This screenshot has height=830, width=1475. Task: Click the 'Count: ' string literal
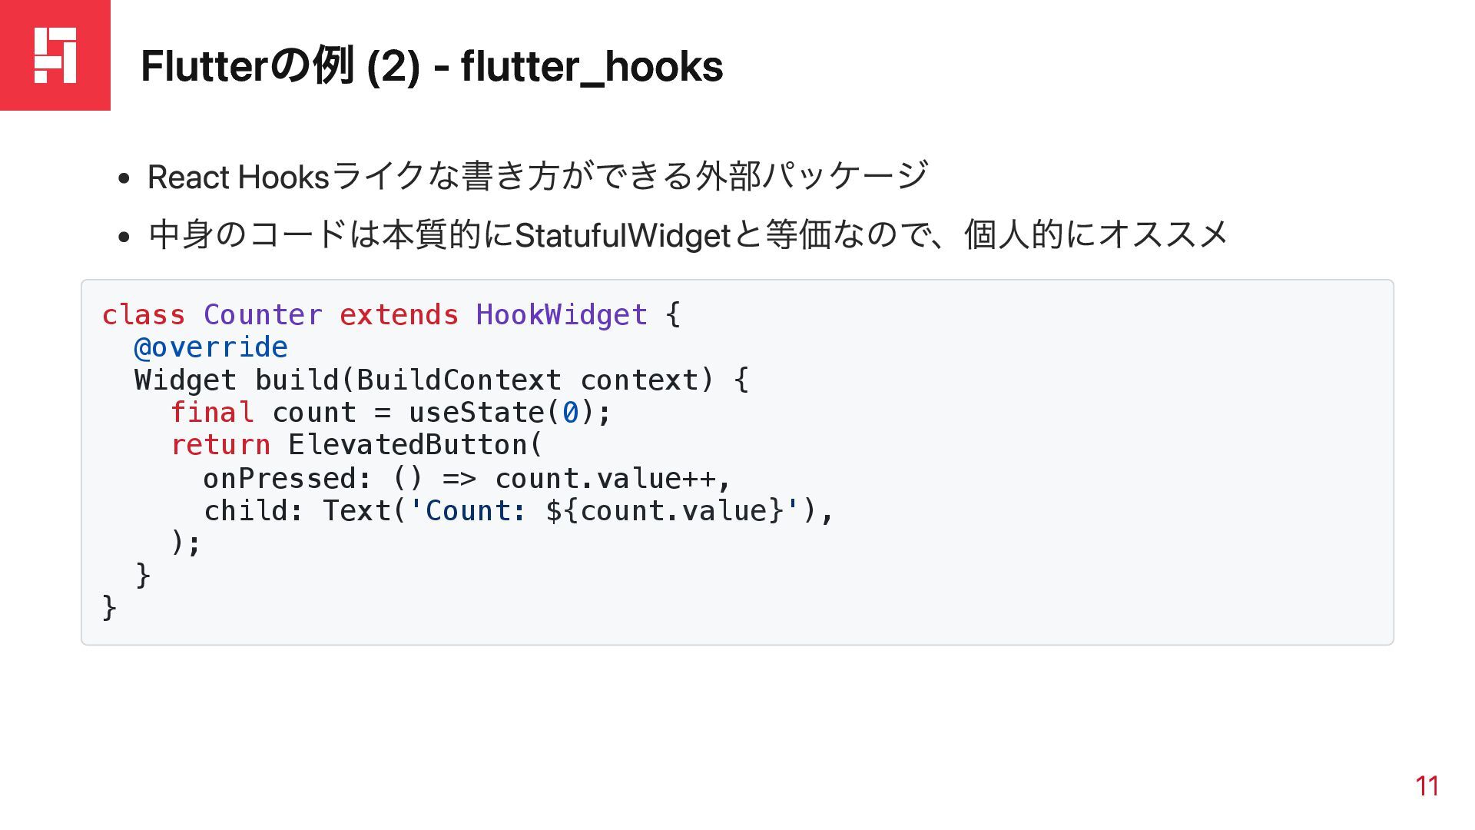pos(469,511)
